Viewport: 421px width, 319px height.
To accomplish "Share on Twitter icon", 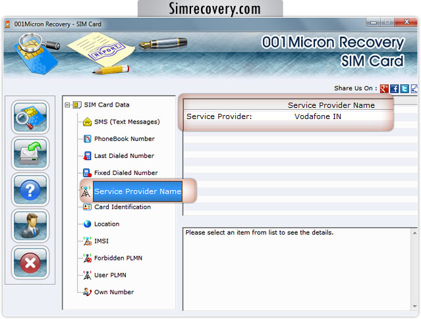I will [x=405, y=88].
